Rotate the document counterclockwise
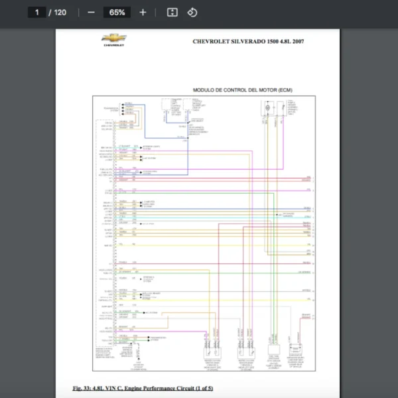398x398 pixels. (192, 12)
